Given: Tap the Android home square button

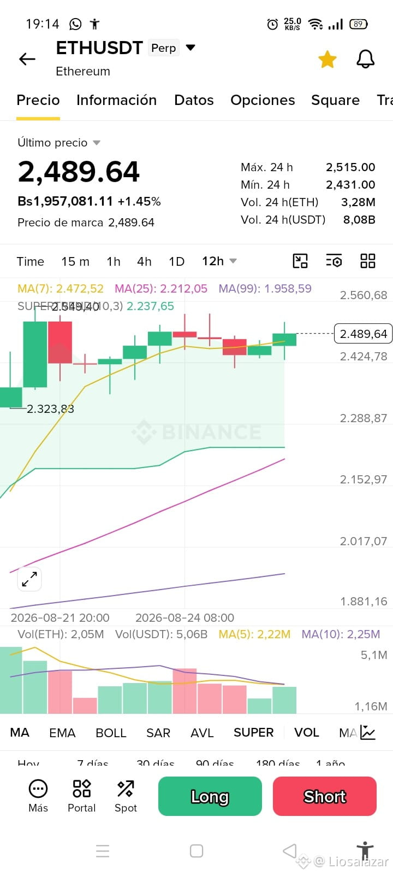Looking at the screenshot, I should (x=196, y=851).
